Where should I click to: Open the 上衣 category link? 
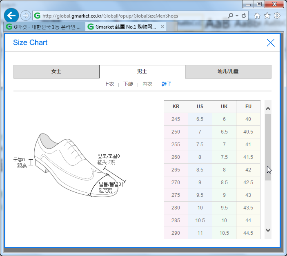tap(109, 84)
